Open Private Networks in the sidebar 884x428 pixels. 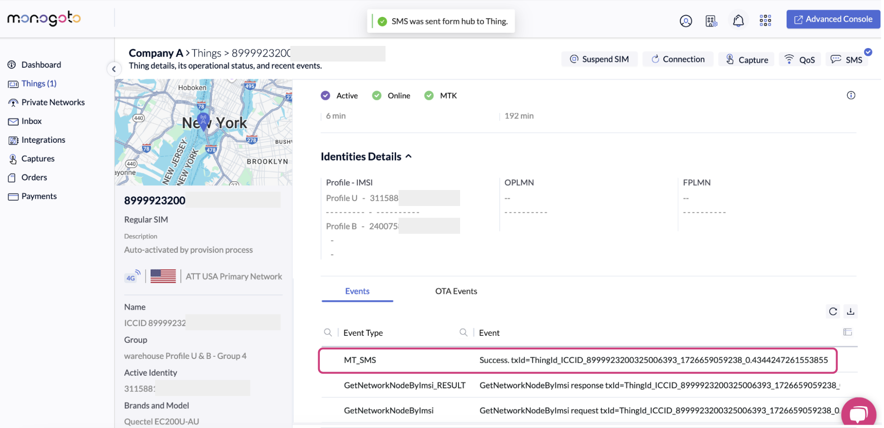53,102
